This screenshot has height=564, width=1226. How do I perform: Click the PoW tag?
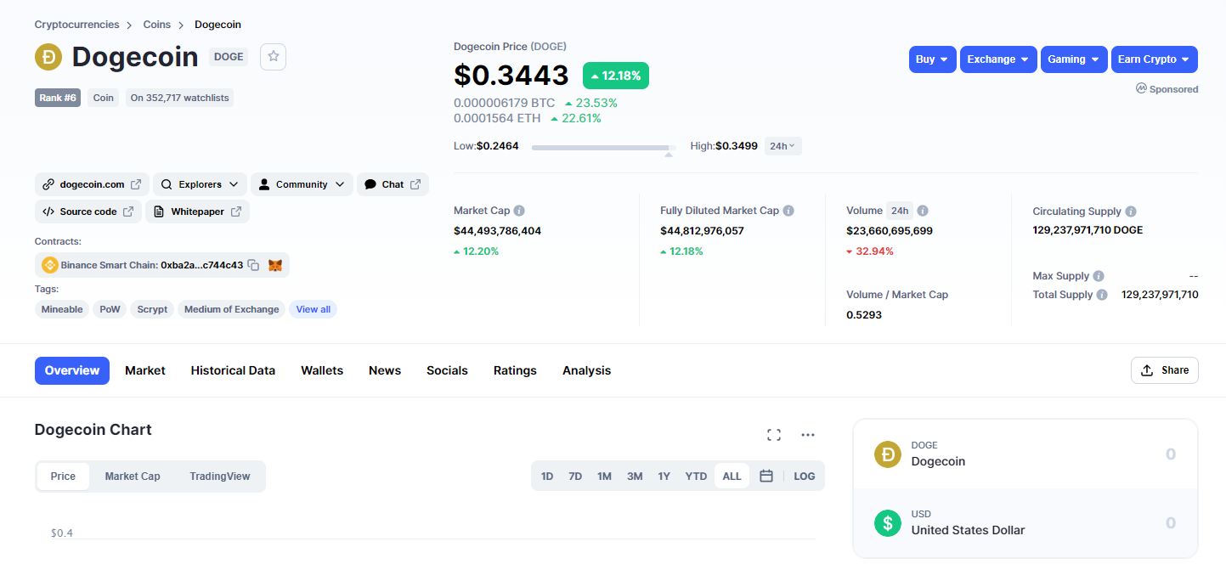click(x=110, y=309)
